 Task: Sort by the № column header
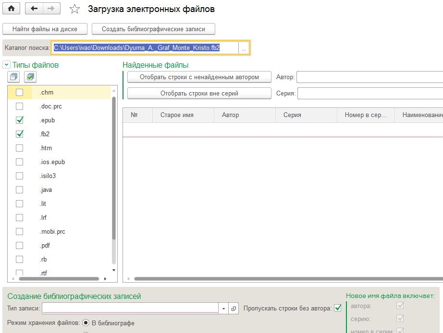(137, 115)
